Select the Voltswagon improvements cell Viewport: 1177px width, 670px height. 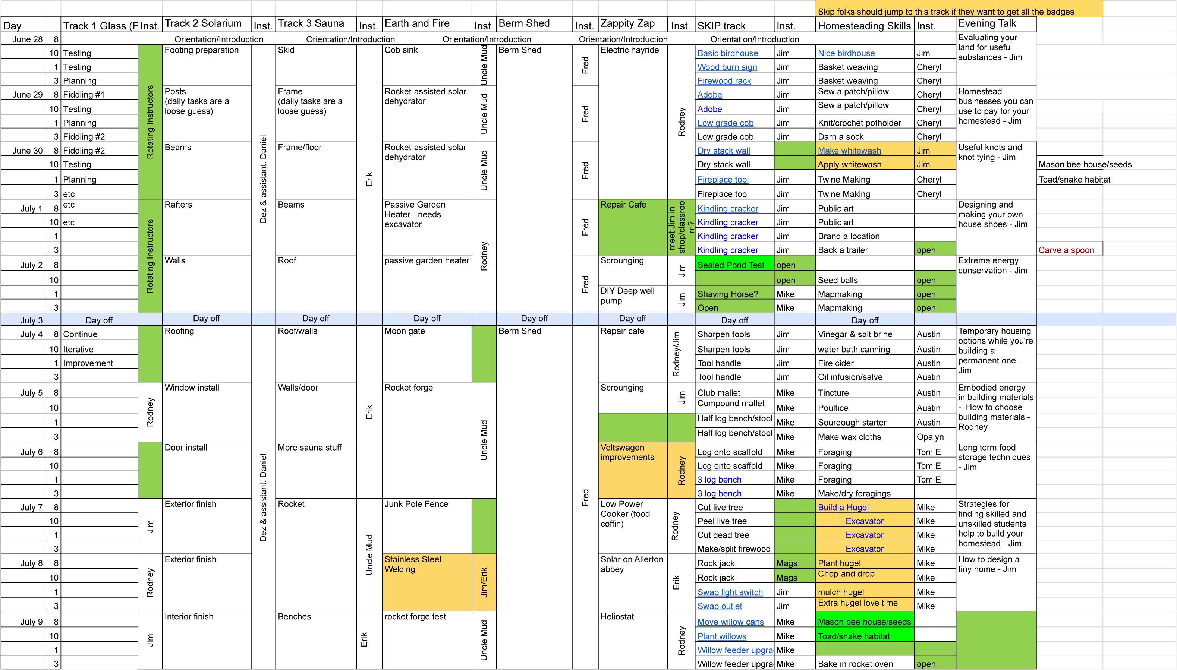click(632, 470)
